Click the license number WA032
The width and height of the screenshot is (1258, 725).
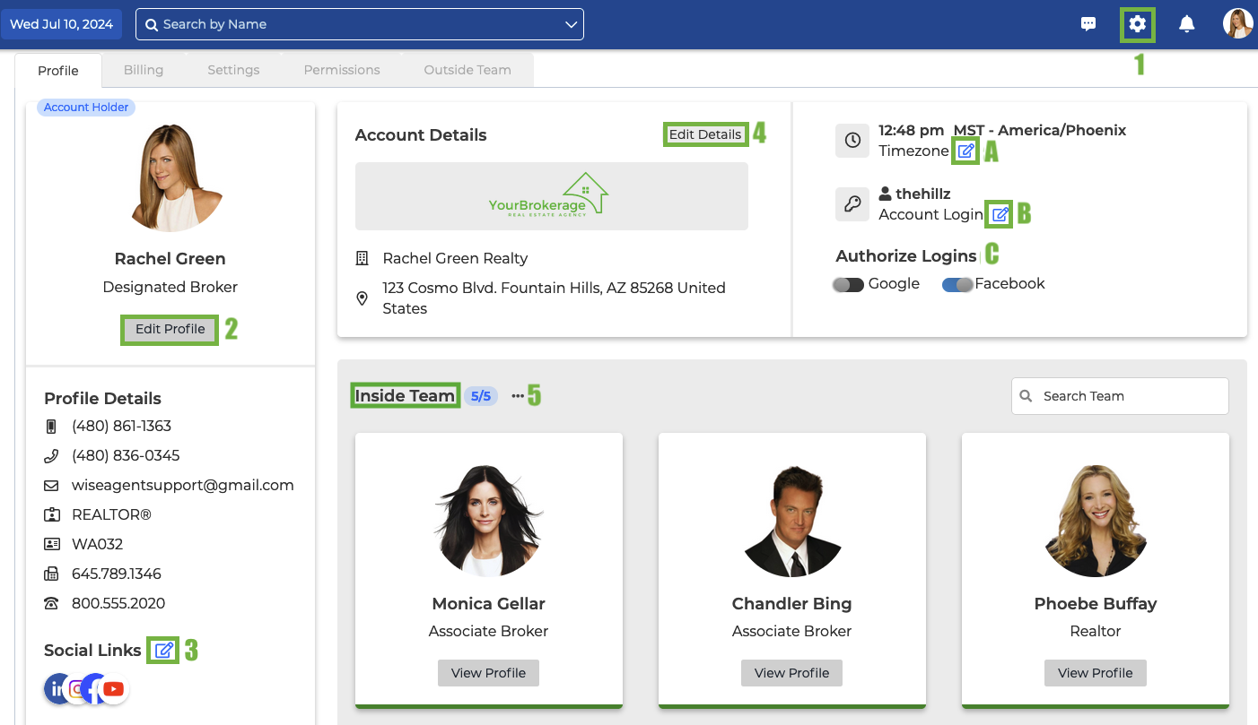(x=97, y=544)
